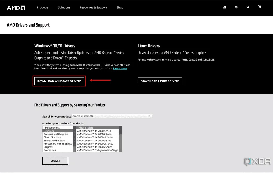Open the Products menu
Image resolution: width=273 pixels, height=173 pixels.
43,7
